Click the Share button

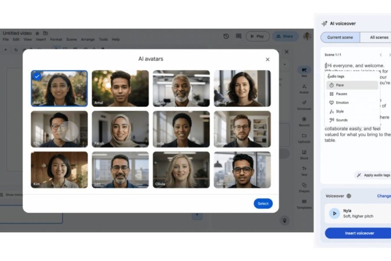point(285,37)
